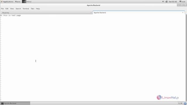187x105 pixels.
Task: Close the Apache Backend tab
Action: (183, 13)
